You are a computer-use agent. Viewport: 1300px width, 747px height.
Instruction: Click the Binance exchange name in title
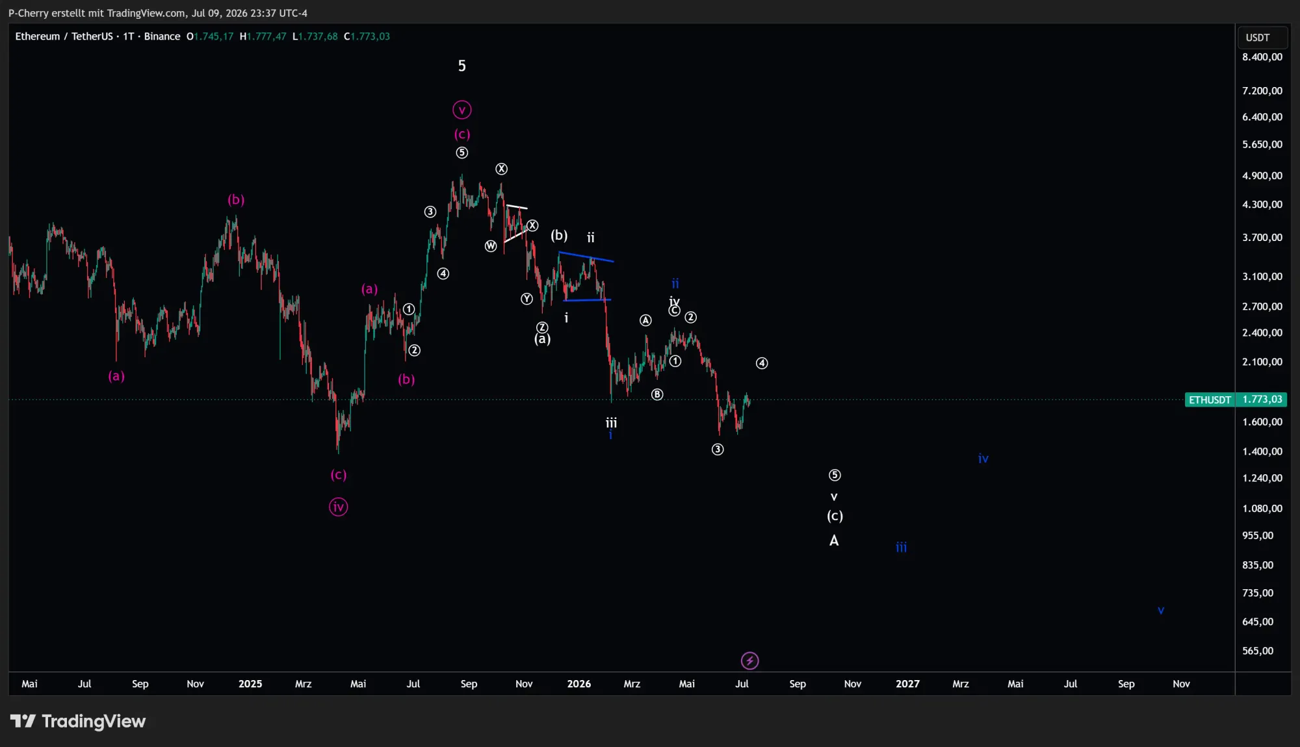click(x=162, y=36)
